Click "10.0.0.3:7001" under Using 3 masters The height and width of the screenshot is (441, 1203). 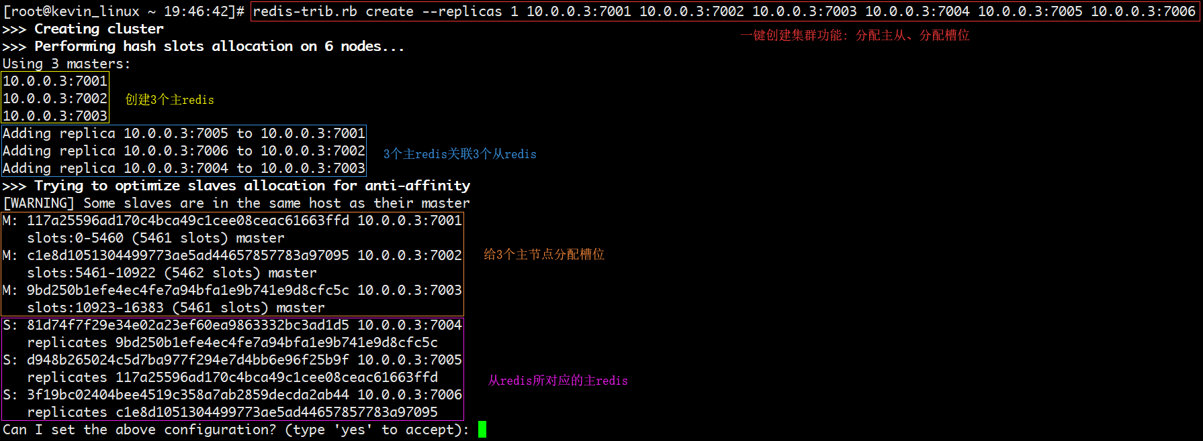point(55,81)
